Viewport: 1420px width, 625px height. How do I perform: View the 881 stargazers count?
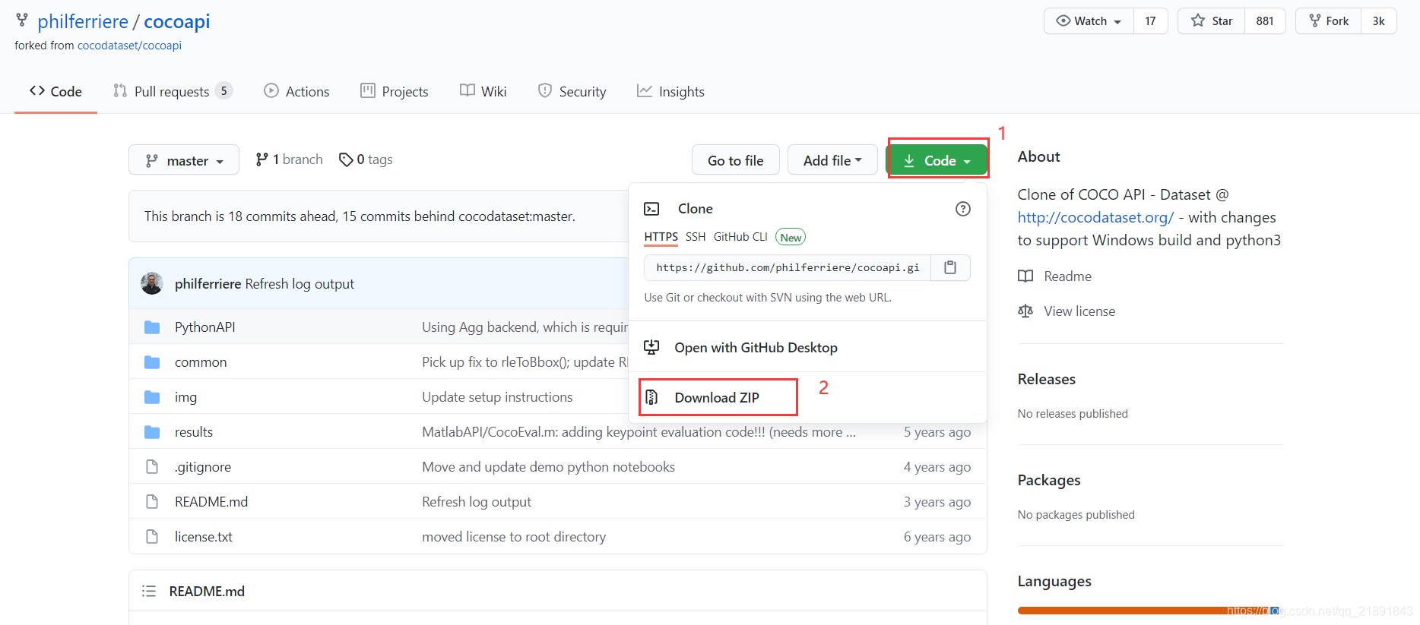[1265, 21]
